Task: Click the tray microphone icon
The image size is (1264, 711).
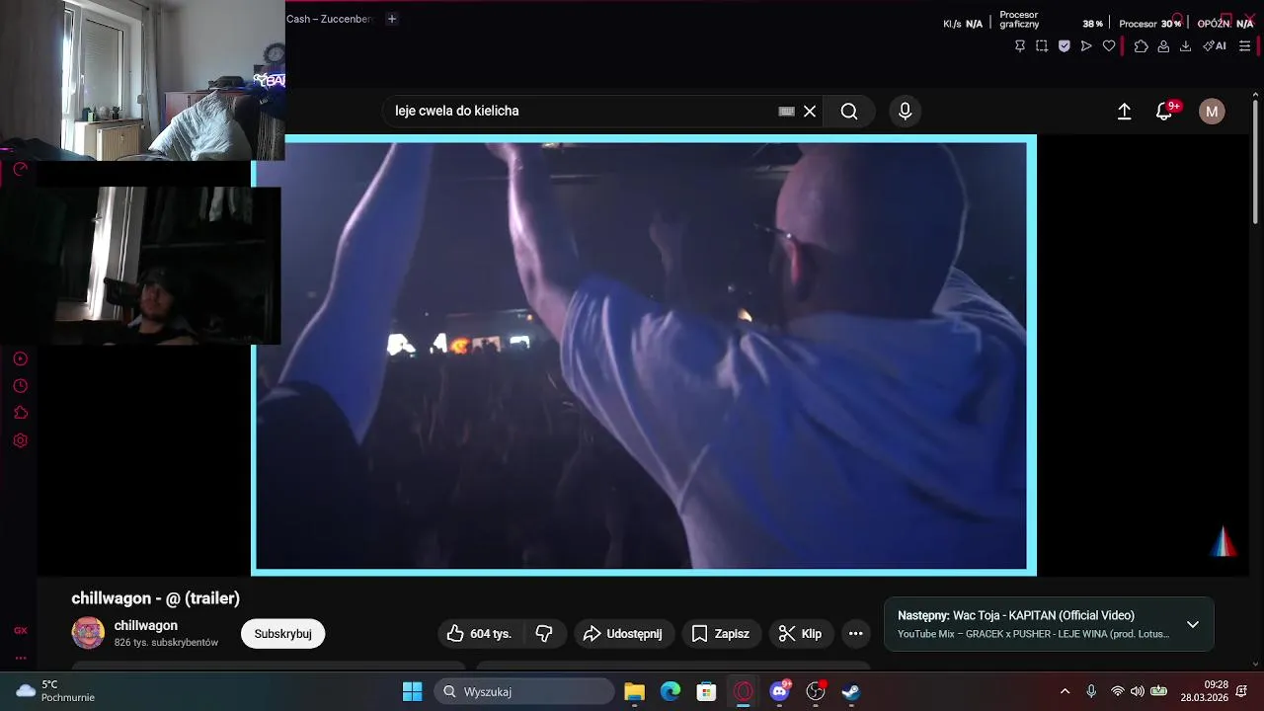Action: point(1091,691)
